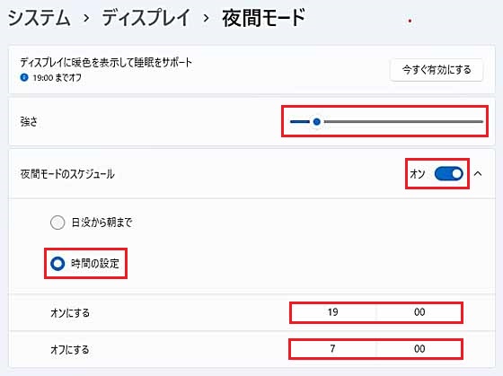Click the オン label beside the schedule toggle

coord(418,174)
